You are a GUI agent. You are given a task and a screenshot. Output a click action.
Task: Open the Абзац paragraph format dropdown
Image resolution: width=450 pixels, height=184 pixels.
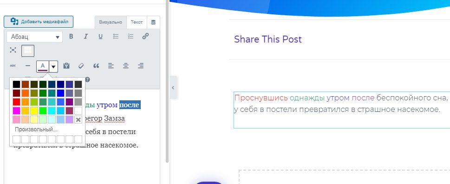point(35,37)
